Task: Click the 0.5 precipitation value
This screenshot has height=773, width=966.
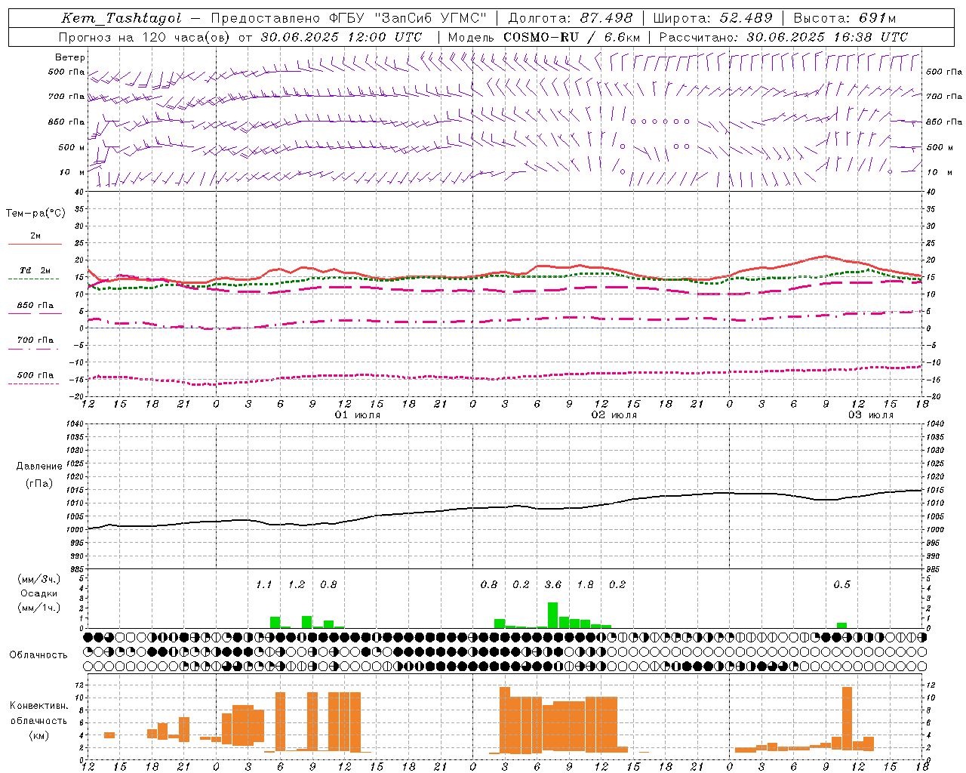Action: pyautogui.click(x=841, y=584)
